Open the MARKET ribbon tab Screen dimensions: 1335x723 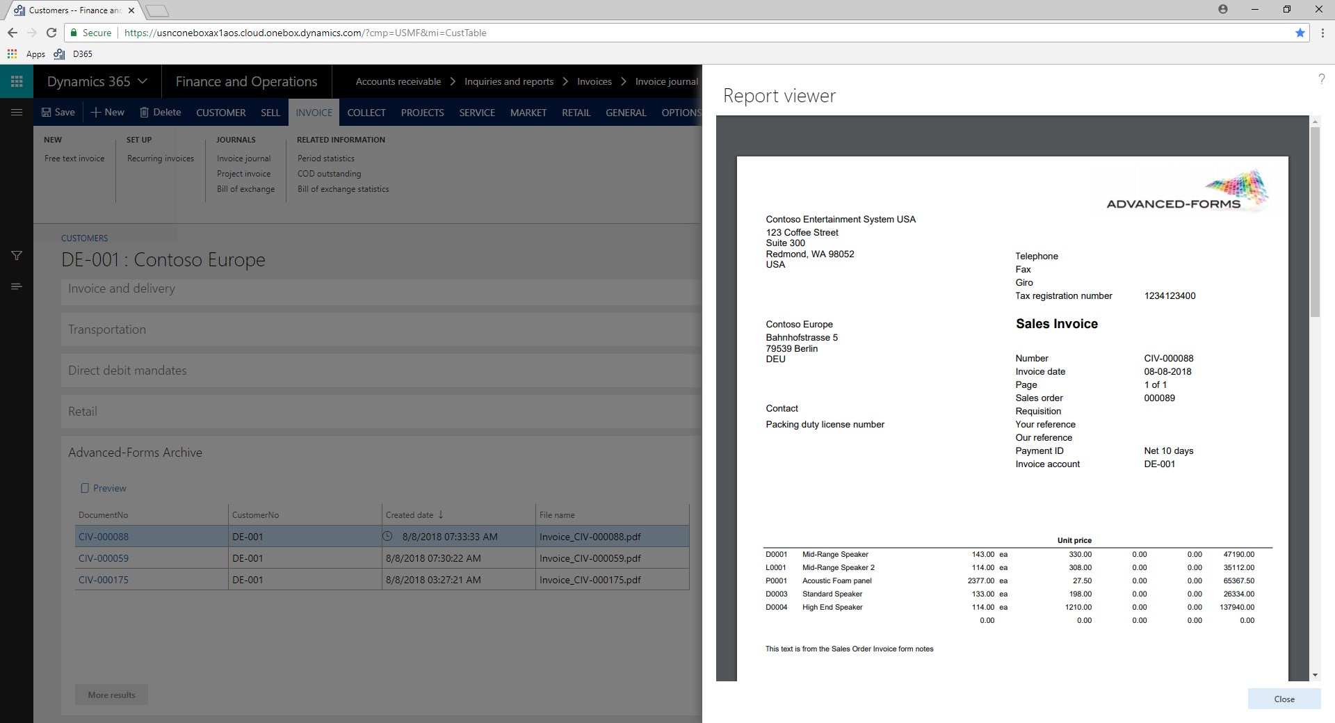528,112
